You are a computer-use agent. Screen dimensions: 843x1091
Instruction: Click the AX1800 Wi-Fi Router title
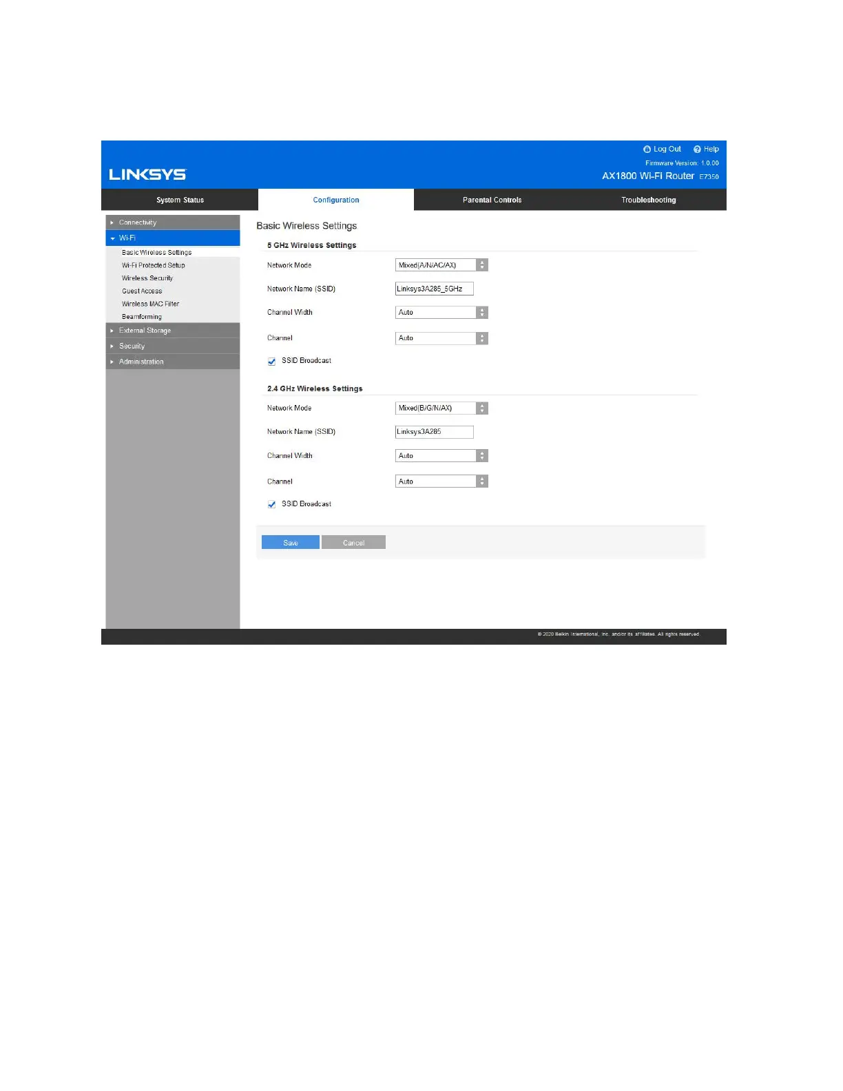point(648,176)
